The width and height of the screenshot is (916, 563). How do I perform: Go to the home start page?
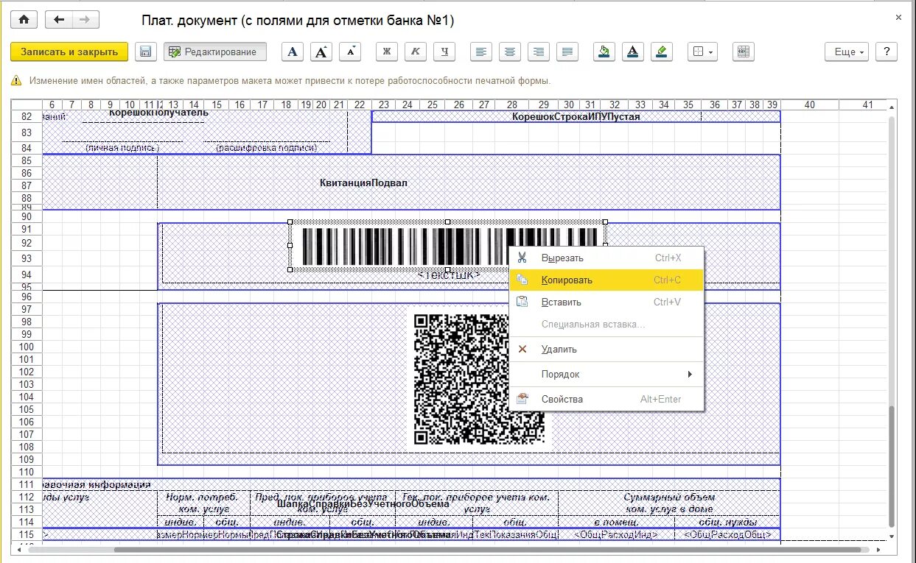[24, 20]
